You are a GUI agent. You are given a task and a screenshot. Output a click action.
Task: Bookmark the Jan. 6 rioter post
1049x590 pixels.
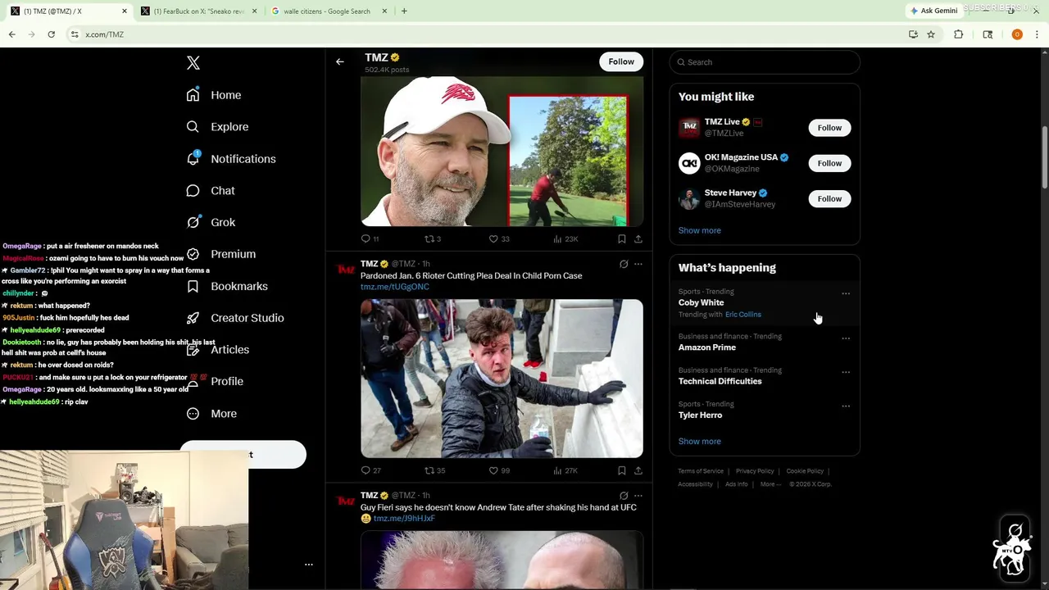tap(621, 470)
